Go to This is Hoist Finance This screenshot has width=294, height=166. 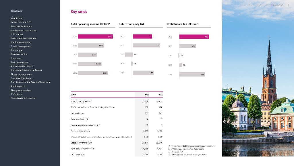pos(22,26)
